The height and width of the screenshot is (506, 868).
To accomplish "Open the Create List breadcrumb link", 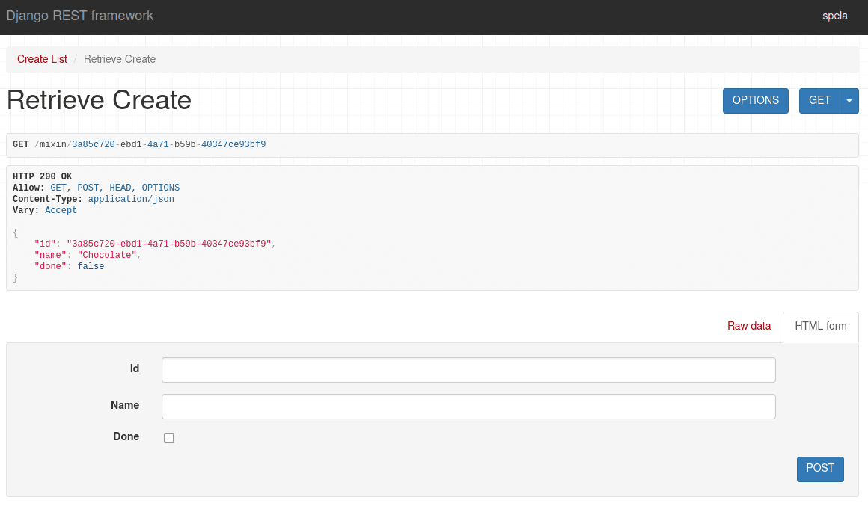I will tap(42, 59).
